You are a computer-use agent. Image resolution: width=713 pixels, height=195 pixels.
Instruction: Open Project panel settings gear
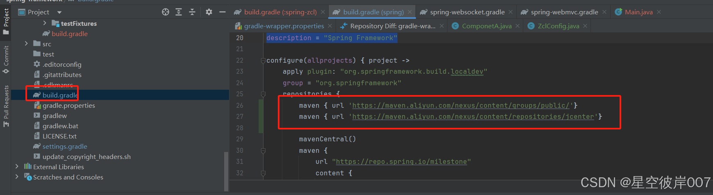point(209,12)
